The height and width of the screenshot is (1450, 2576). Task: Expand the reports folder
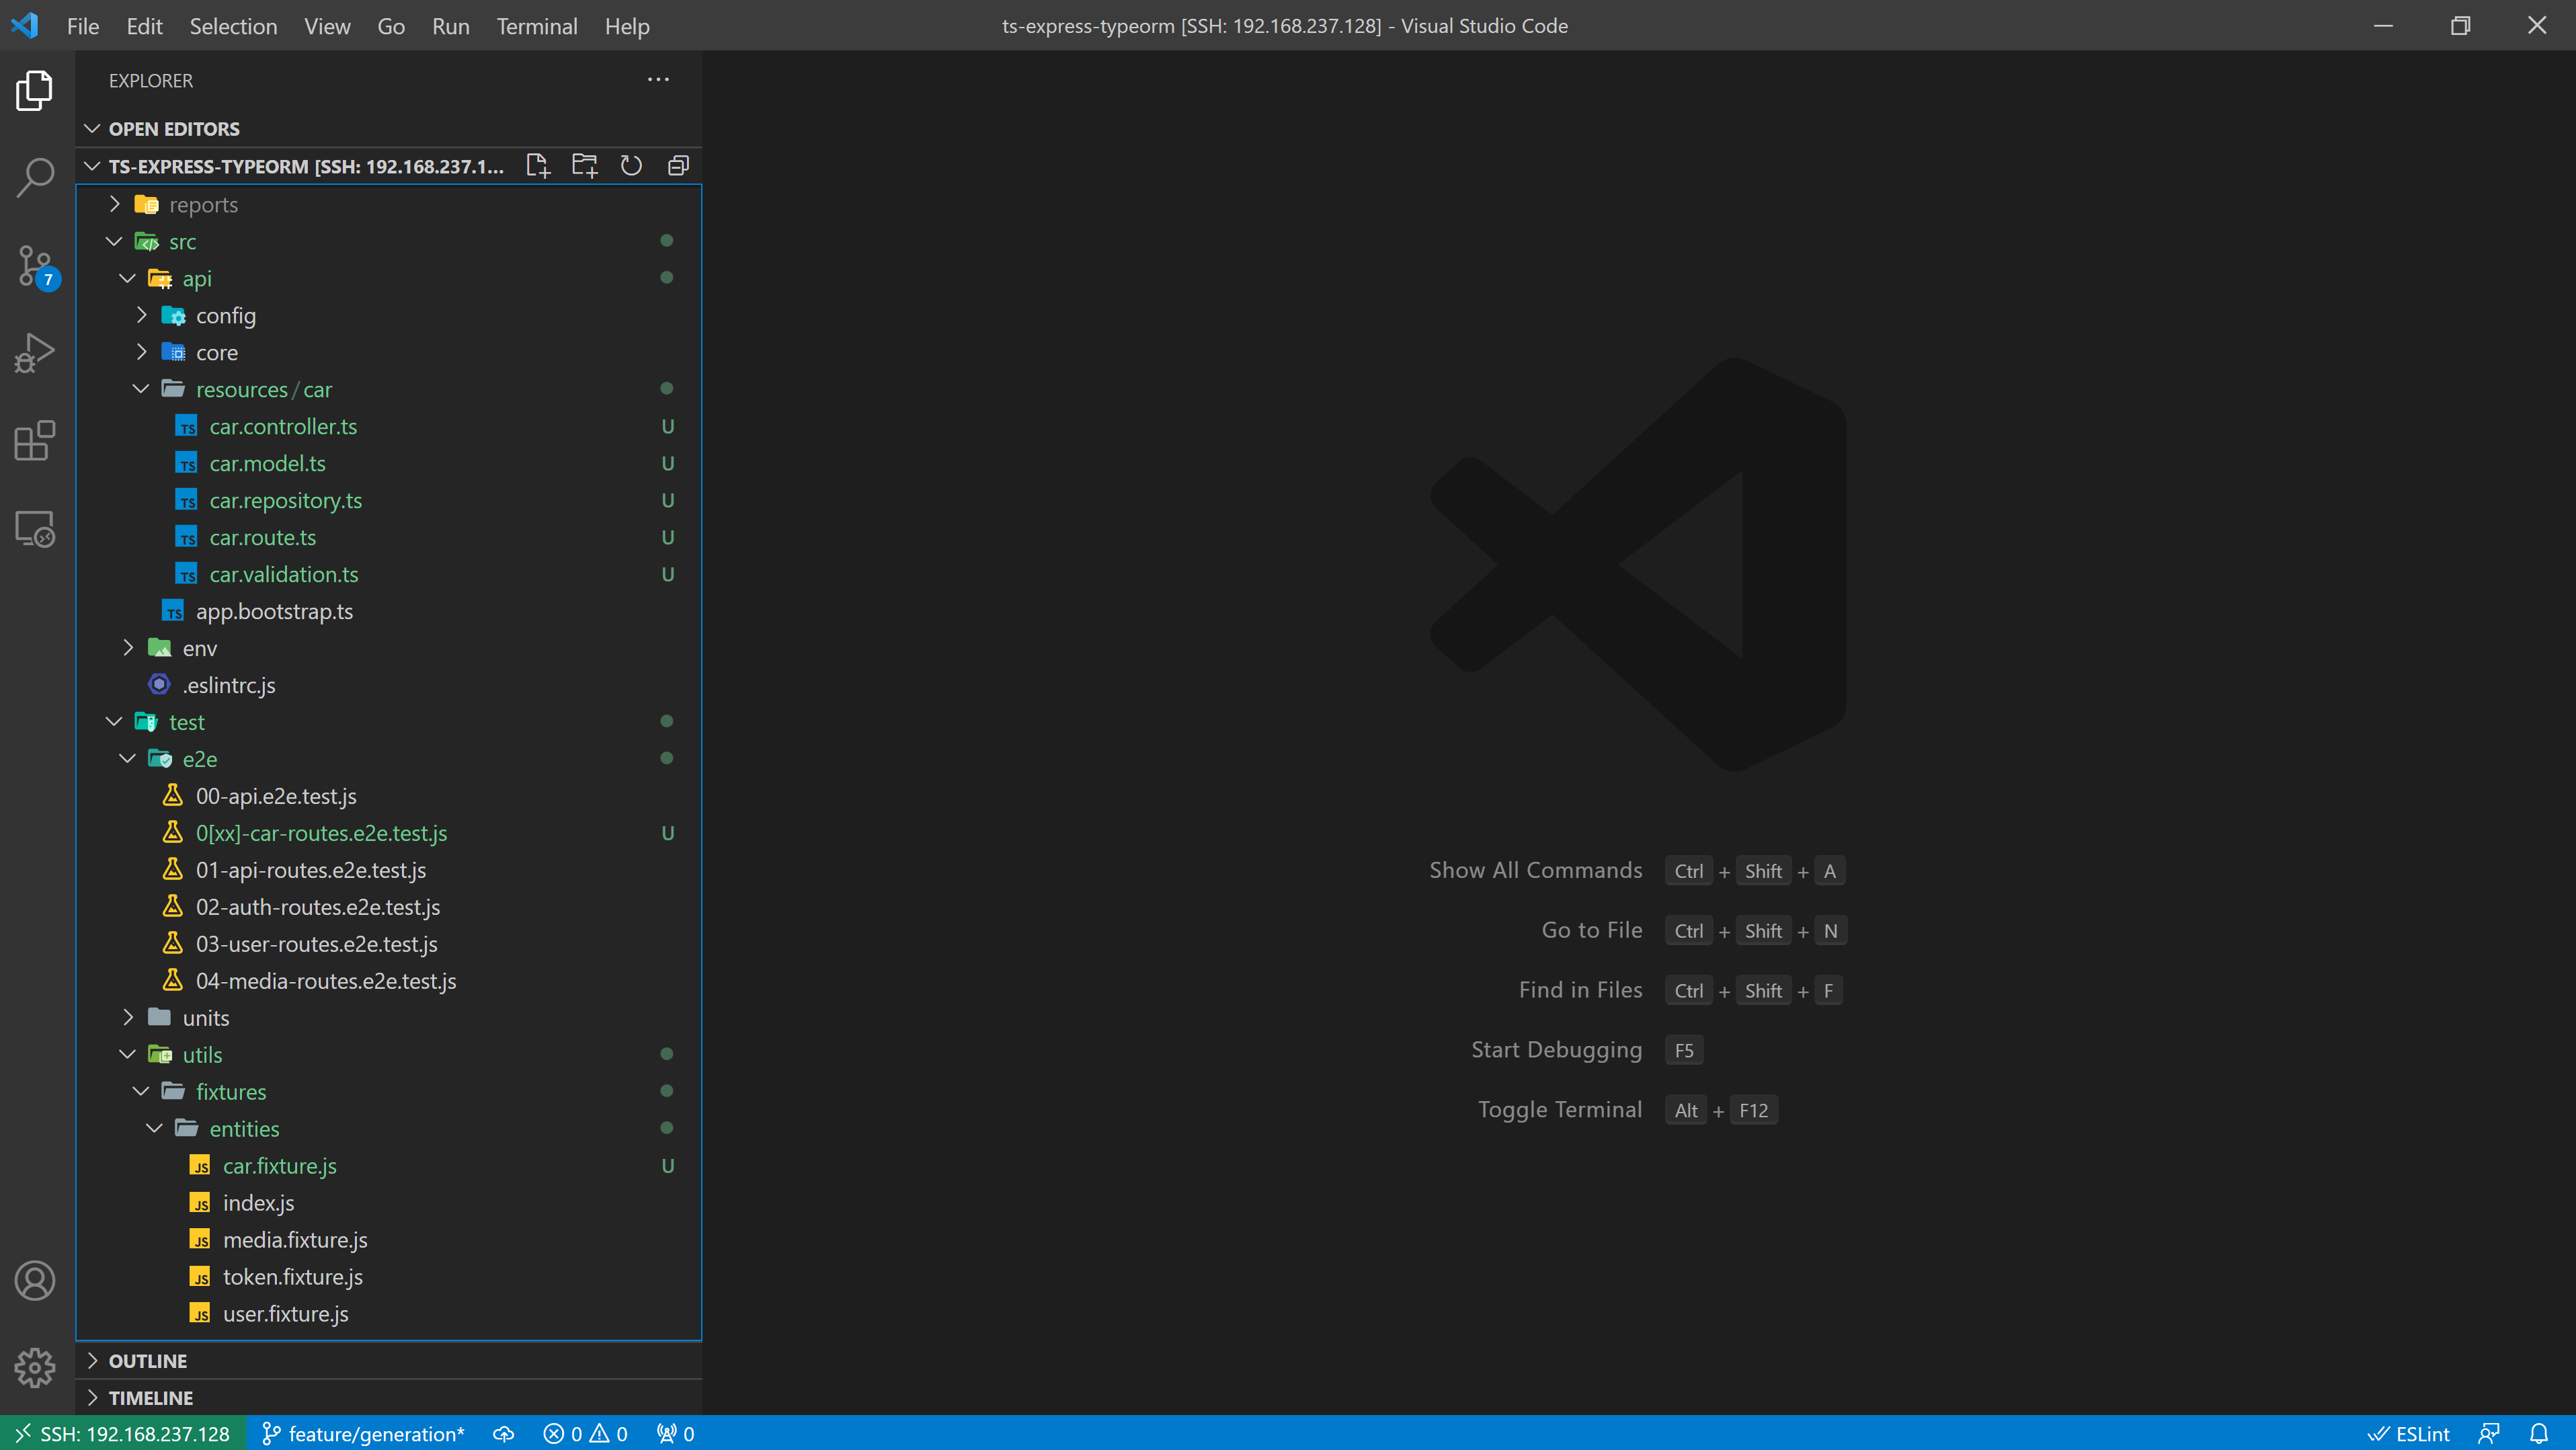[203, 205]
